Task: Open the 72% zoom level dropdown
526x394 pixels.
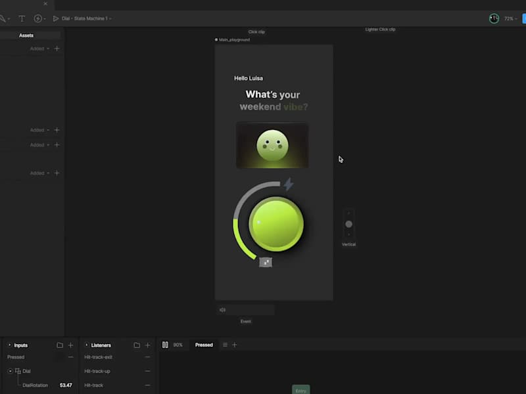Action: 511,19
